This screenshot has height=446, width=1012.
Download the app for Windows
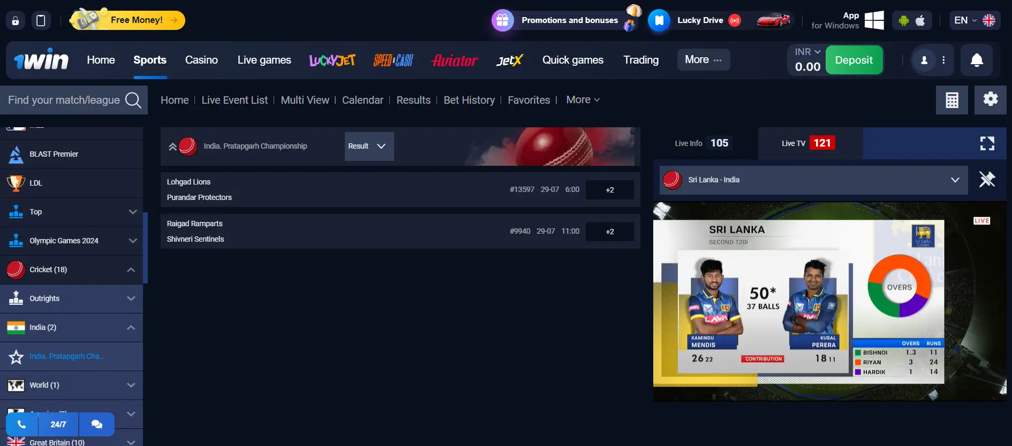[847, 20]
